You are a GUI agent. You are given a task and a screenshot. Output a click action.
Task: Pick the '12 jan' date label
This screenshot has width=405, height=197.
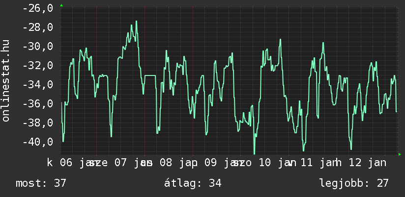367,162
